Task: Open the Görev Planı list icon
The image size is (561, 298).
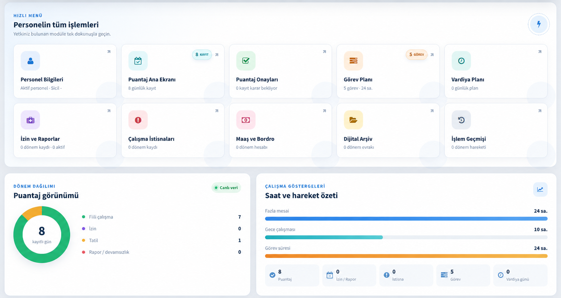Action: tap(353, 61)
